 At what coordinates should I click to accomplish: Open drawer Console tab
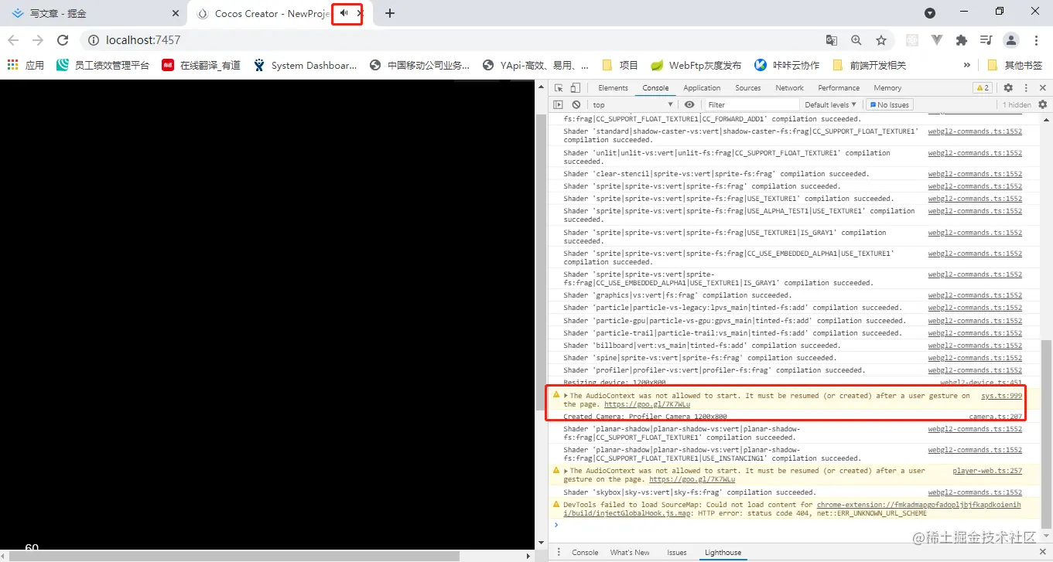pos(585,553)
